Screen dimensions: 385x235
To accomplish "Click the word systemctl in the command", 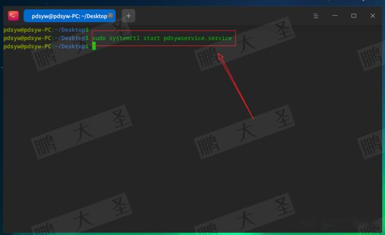I will 125,38.
